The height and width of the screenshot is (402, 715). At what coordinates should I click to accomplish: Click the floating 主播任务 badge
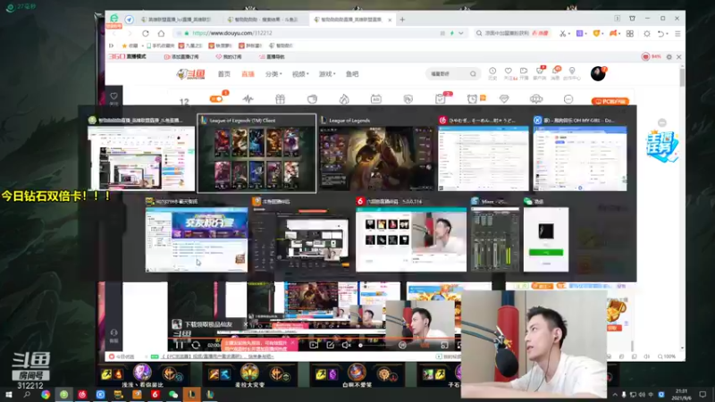662,146
